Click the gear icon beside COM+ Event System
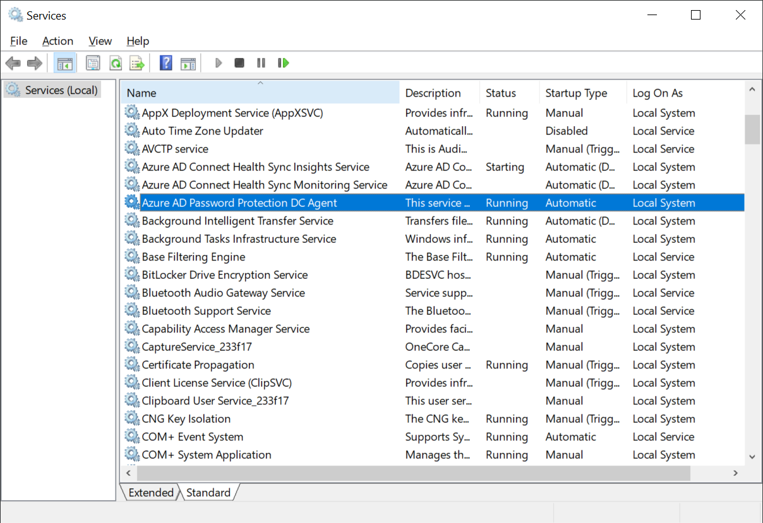763x523 pixels. 131,437
